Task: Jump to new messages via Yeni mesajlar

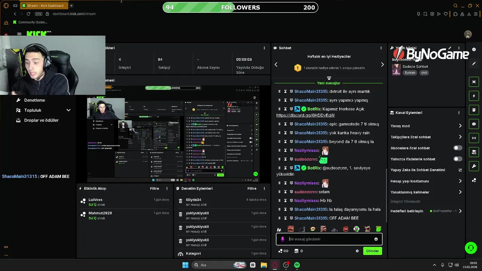Action: (329, 83)
